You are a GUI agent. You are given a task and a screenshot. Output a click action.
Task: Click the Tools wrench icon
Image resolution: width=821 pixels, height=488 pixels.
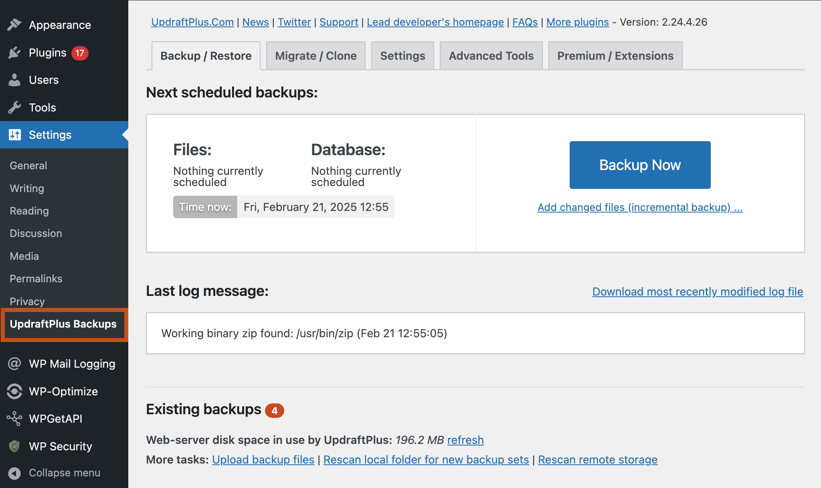tap(15, 107)
